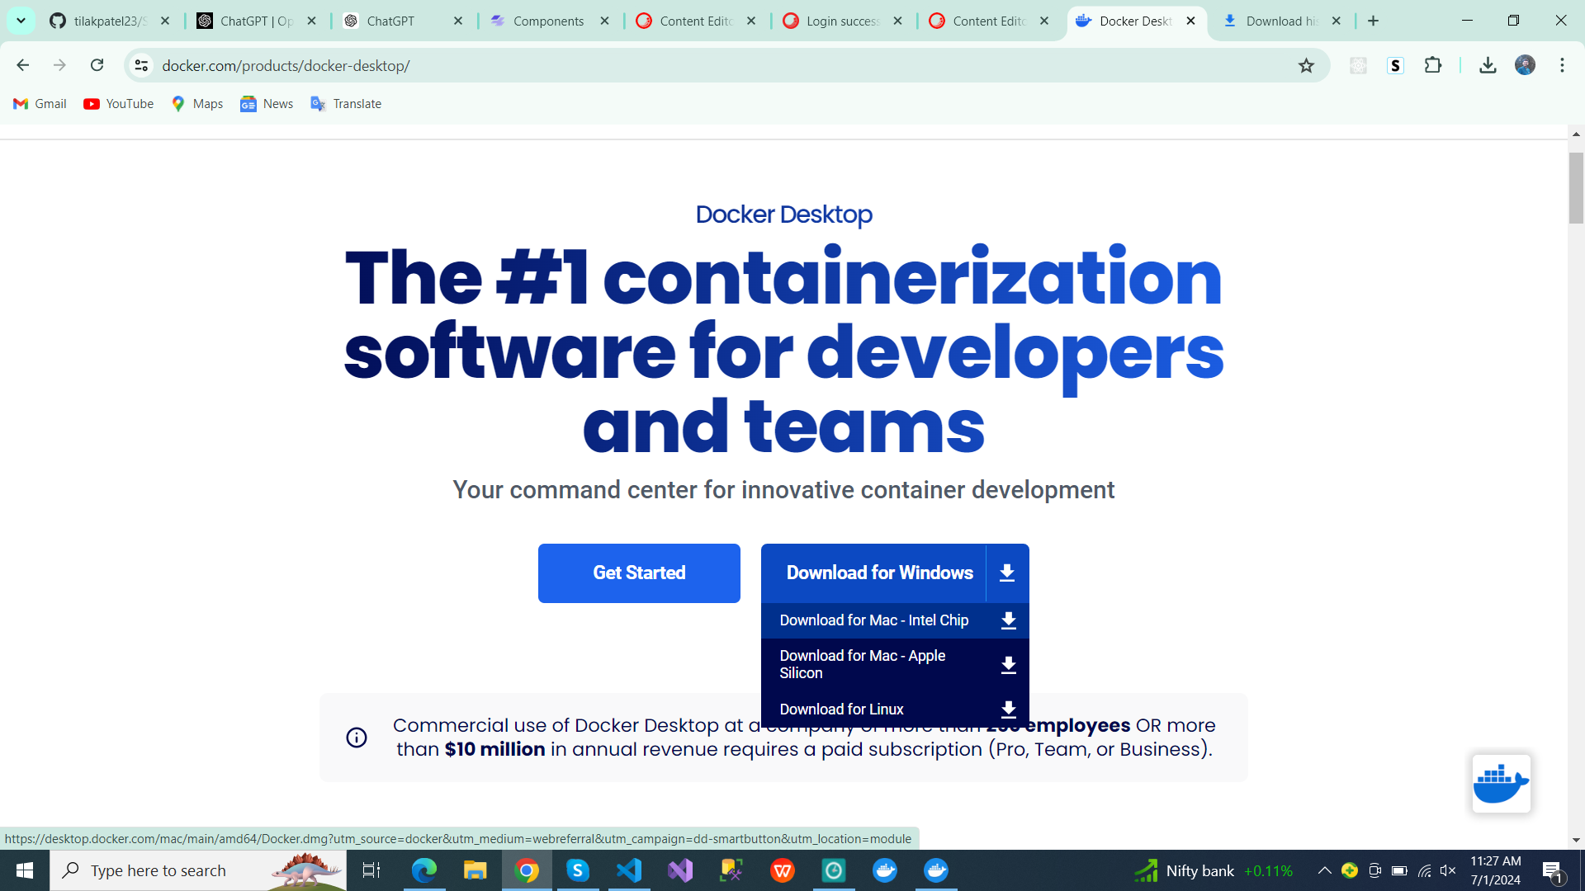The width and height of the screenshot is (1585, 891).
Task: Open tab search dropdown arrow
Action: [x=21, y=21]
